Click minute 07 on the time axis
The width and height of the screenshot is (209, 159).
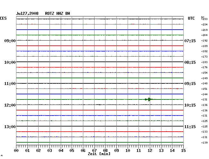pyautogui.click(x=94, y=150)
